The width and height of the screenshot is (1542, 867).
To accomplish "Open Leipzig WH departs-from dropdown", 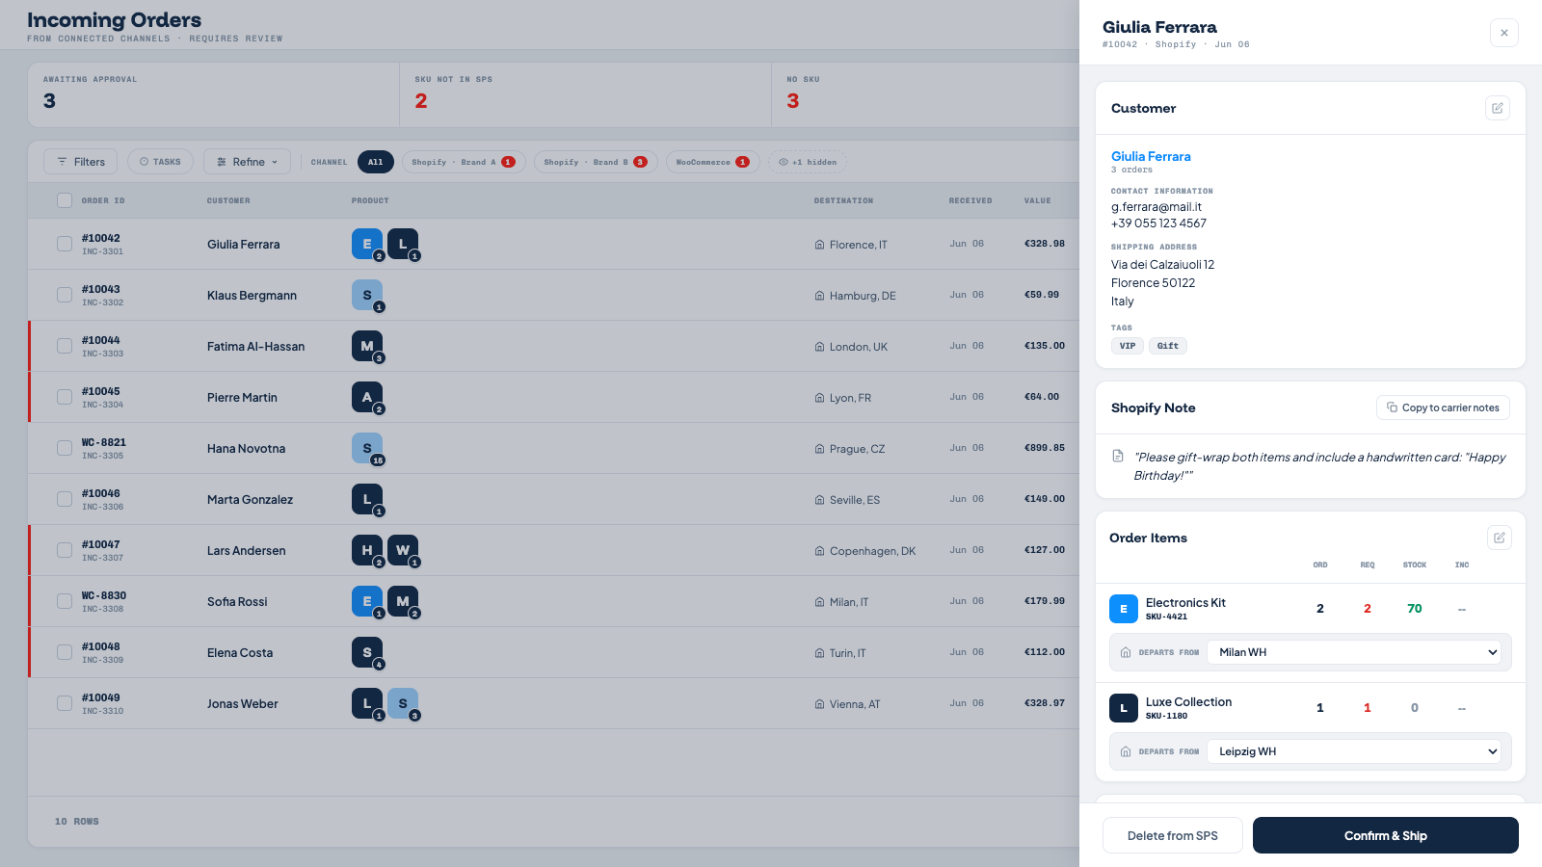I will (1354, 751).
